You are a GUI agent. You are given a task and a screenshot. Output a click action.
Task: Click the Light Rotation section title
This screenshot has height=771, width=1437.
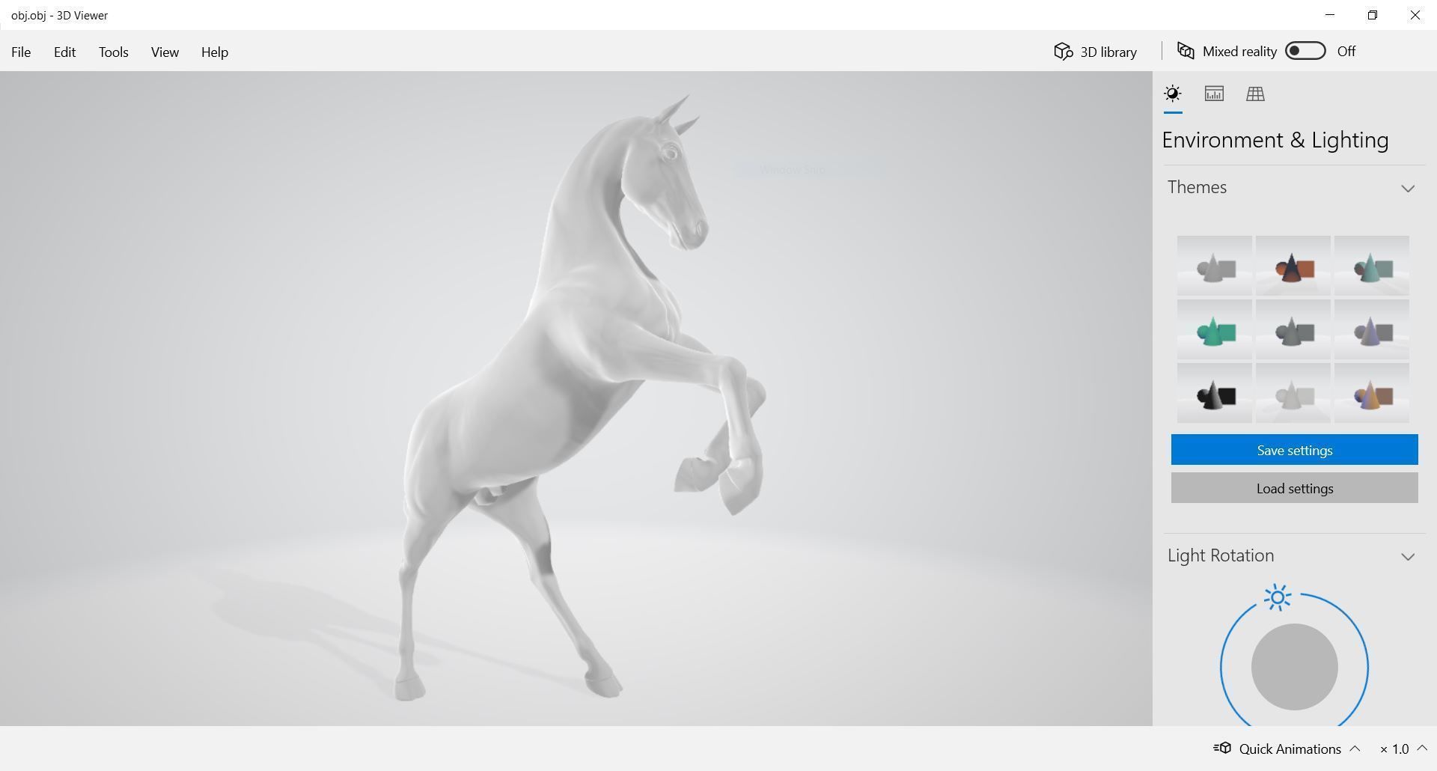[1221, 555]
